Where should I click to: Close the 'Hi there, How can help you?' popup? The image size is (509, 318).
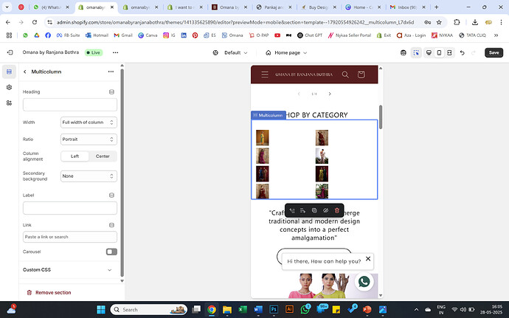[x=368, y=258]
